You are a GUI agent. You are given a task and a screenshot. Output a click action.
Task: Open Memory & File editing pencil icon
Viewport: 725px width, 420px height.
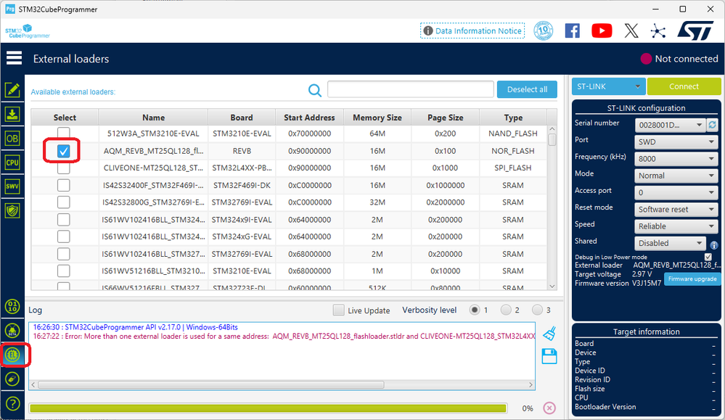pyautogui.click(x=12, y=90)
